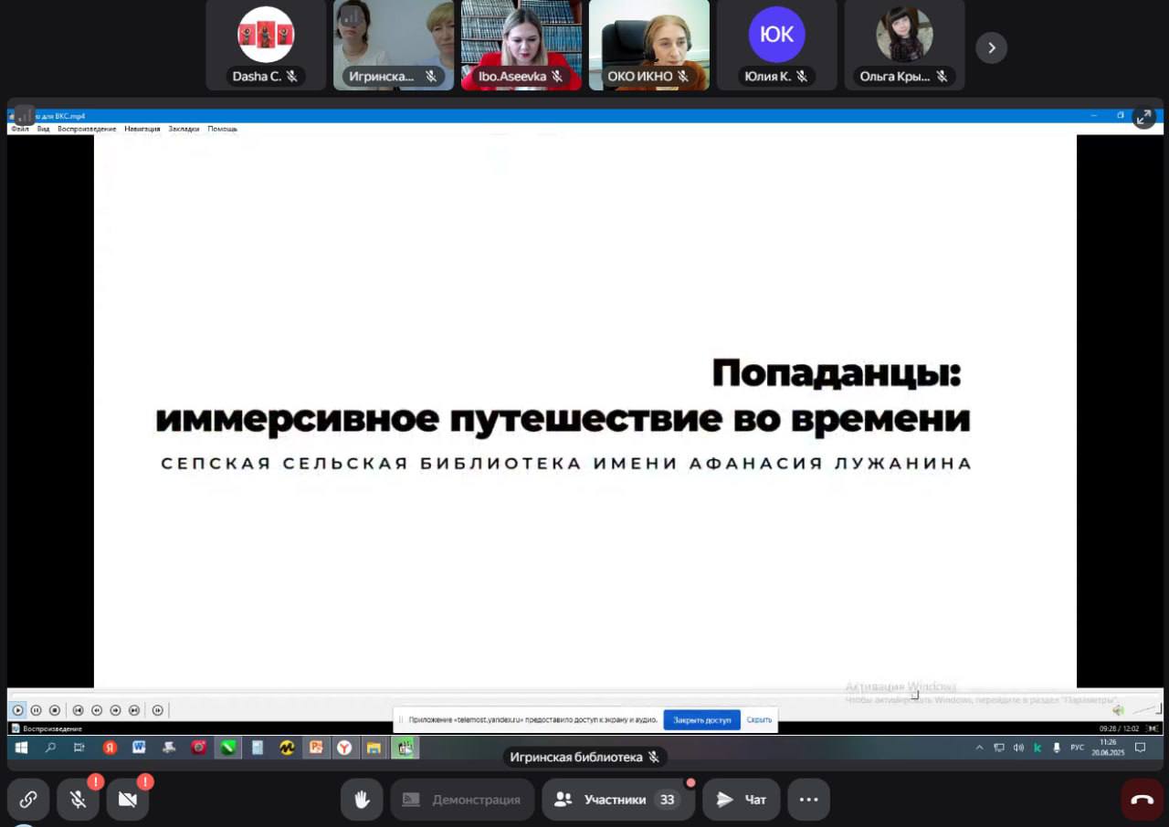Open Windows search in the shared taskbar
Image resolution: width=1169 pixels, height=827 pixels.
[x=50, y=748]
